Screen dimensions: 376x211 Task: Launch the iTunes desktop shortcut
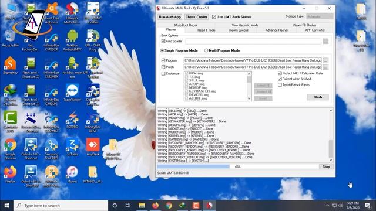tap(72, 174)
